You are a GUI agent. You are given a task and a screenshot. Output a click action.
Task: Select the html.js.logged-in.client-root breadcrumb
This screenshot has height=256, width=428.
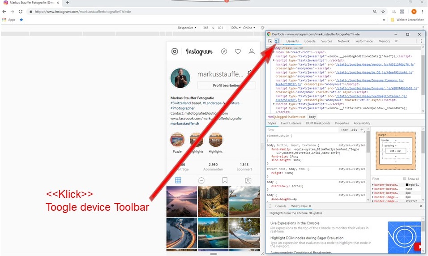(286, 117)
